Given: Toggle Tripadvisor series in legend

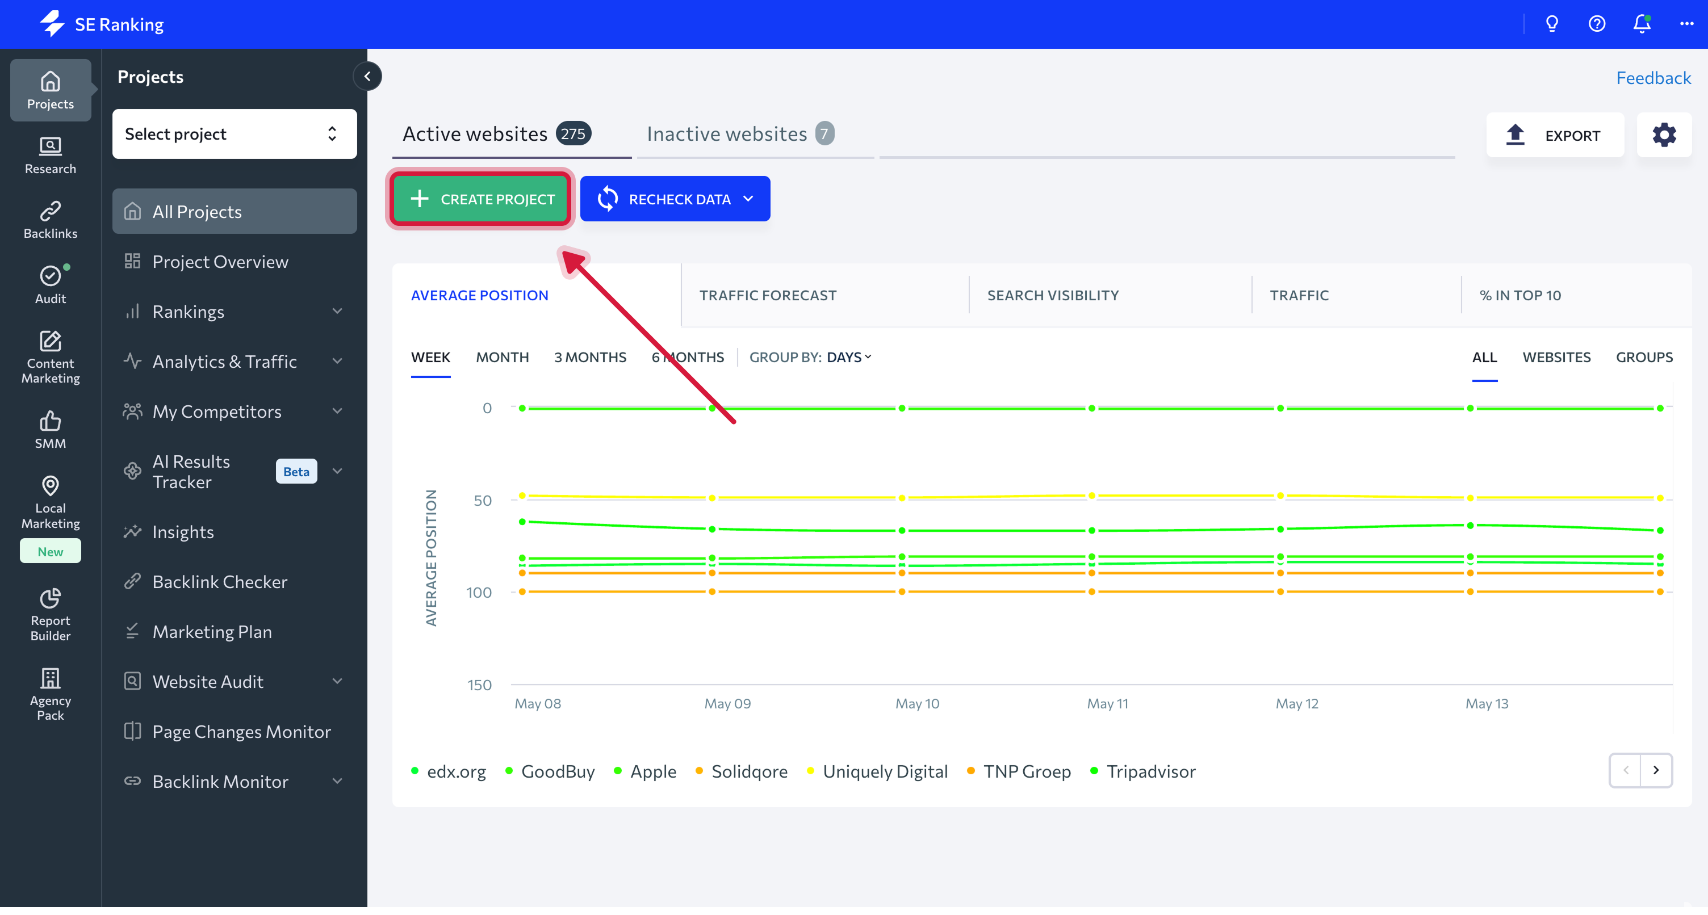Looking at the screenshot, I should [1143, 771].
